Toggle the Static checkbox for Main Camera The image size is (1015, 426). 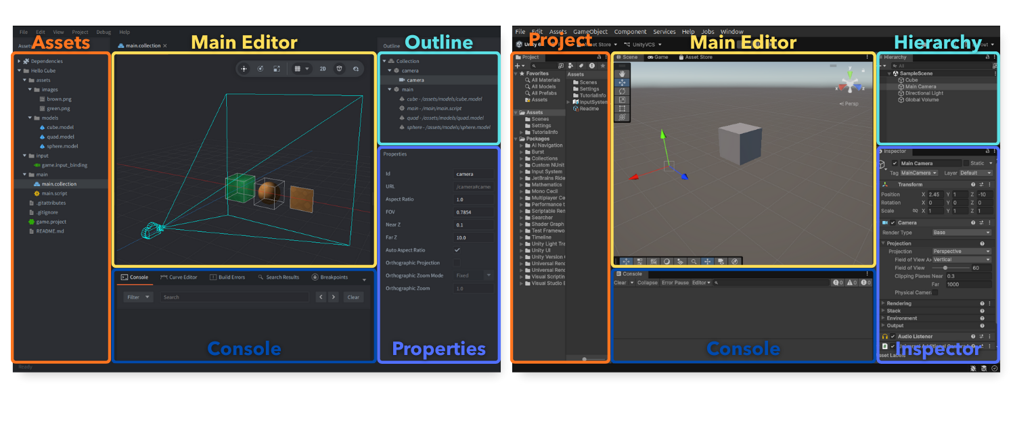pyautogui.click(x=967, y=163)
